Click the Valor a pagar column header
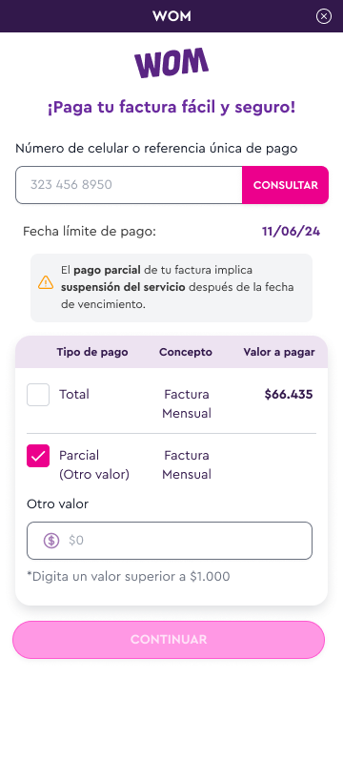The image size is (343, 760). click(x=279, y=353)
